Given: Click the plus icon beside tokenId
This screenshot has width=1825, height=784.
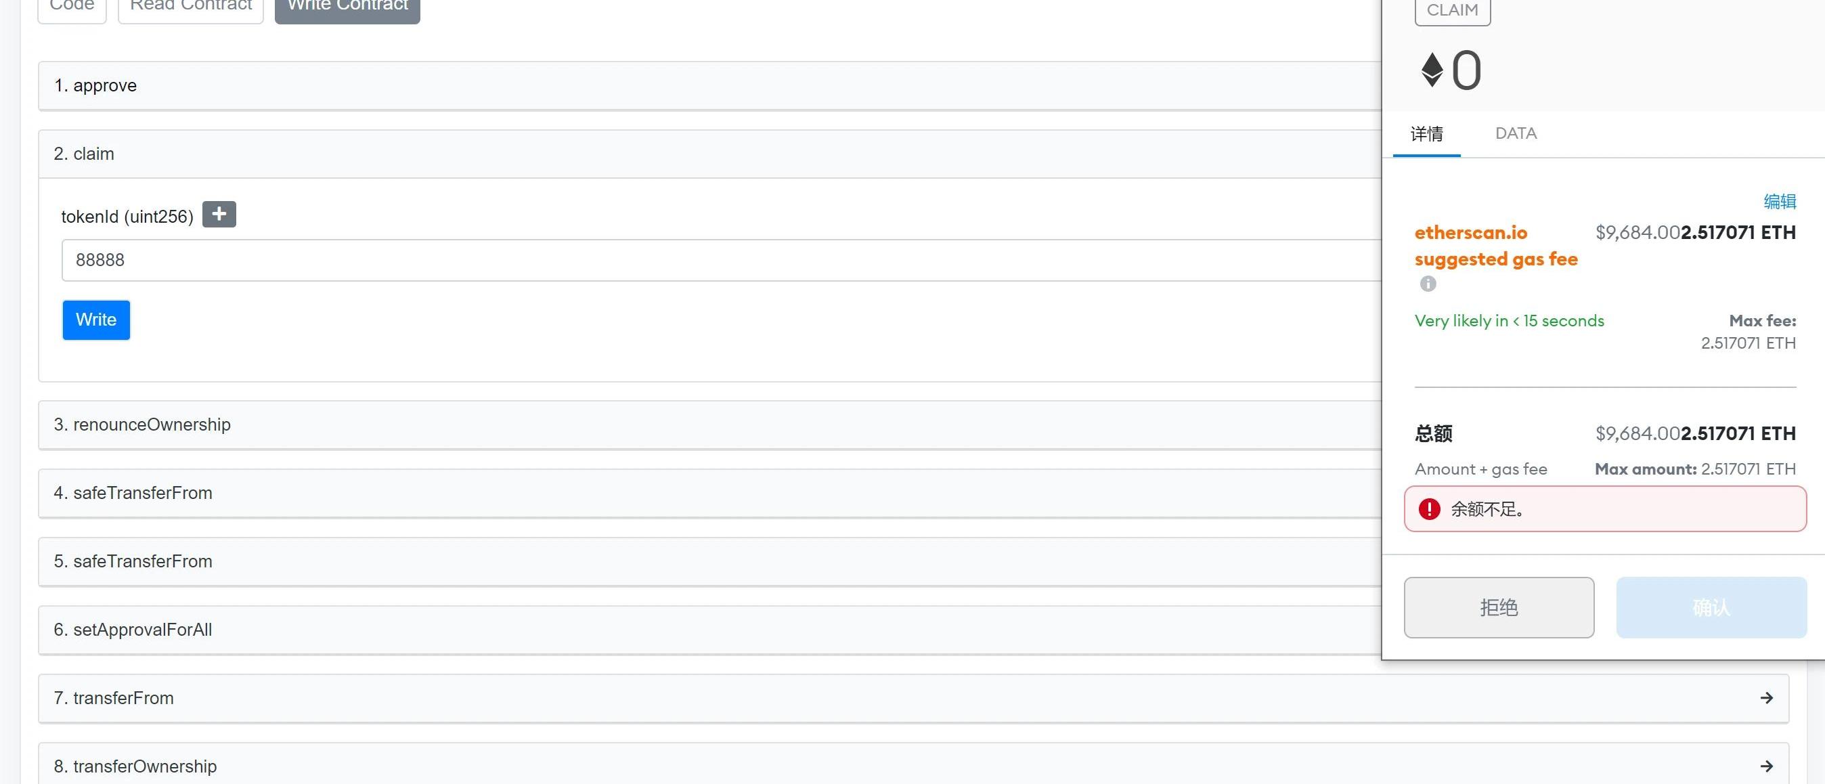Looking at the screenshot, I should tap(219, 214).
